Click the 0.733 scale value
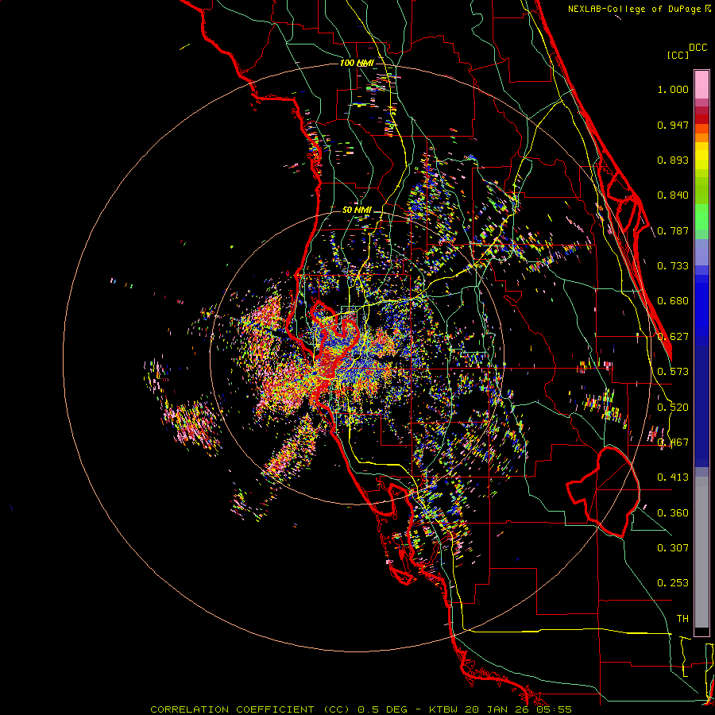The height and width of the screenshot is (715, 715). [673, 266]
